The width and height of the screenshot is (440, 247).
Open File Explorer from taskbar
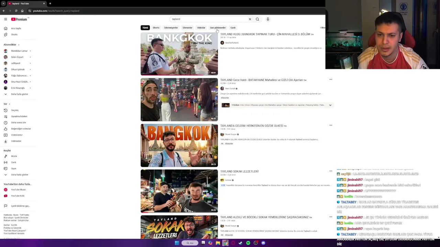218,243
